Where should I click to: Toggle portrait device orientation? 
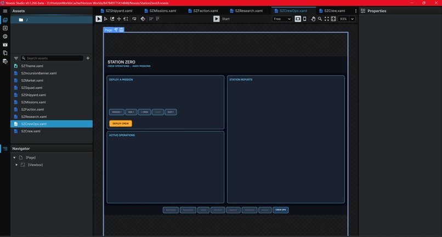pos(305,19)
